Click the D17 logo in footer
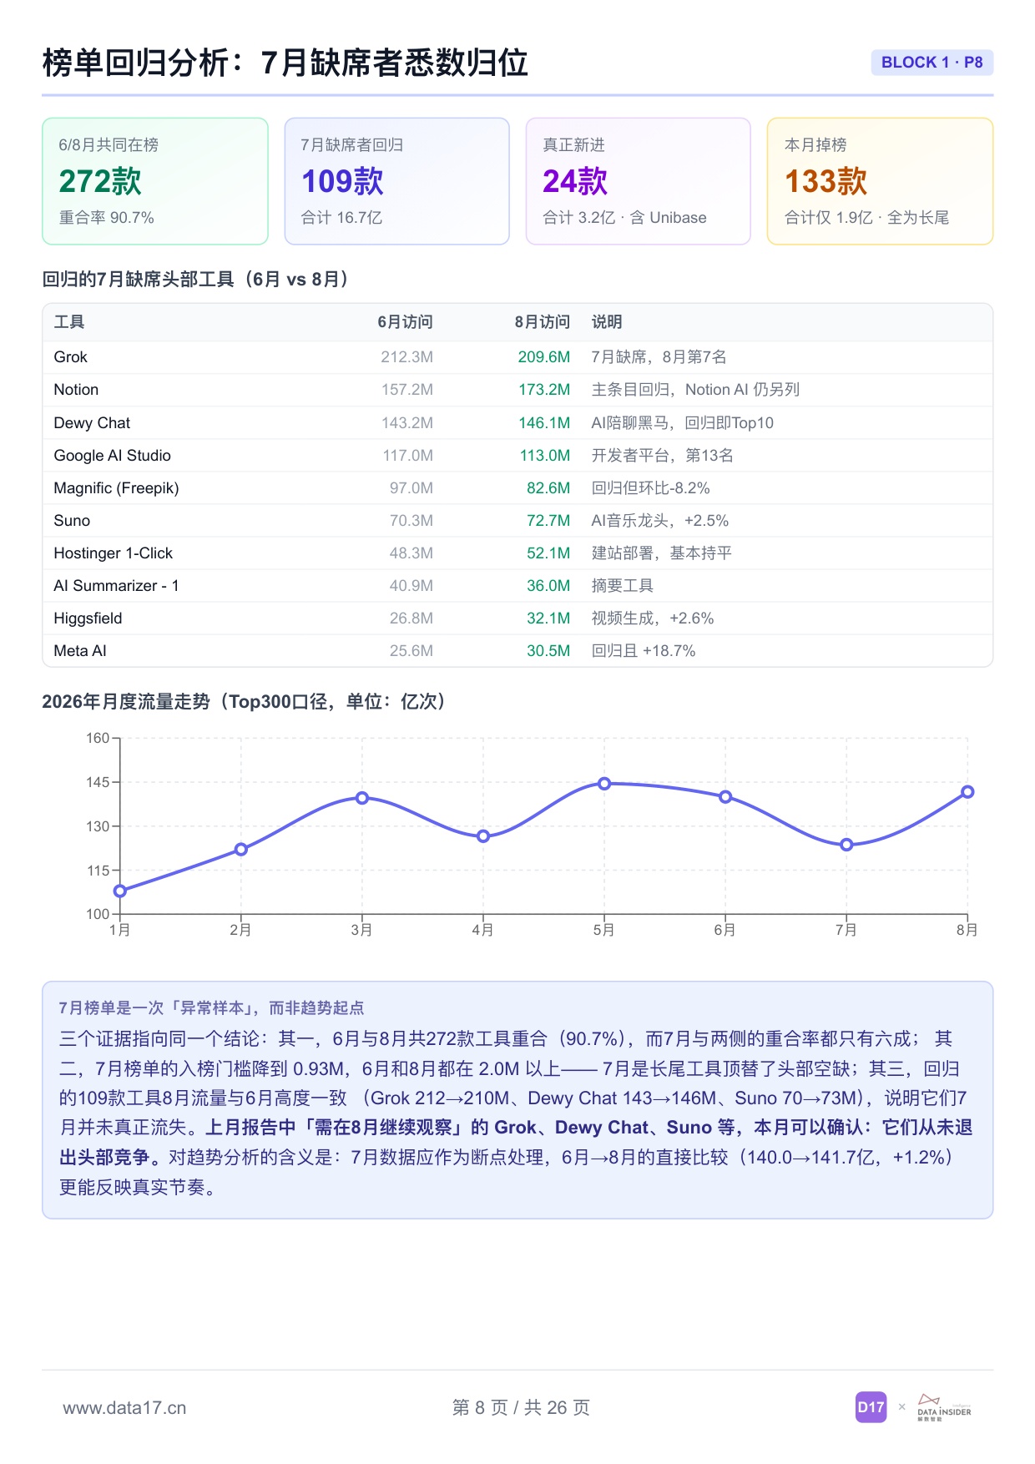This screenshot has width=1035, height=1464. tap(871, 1407)
